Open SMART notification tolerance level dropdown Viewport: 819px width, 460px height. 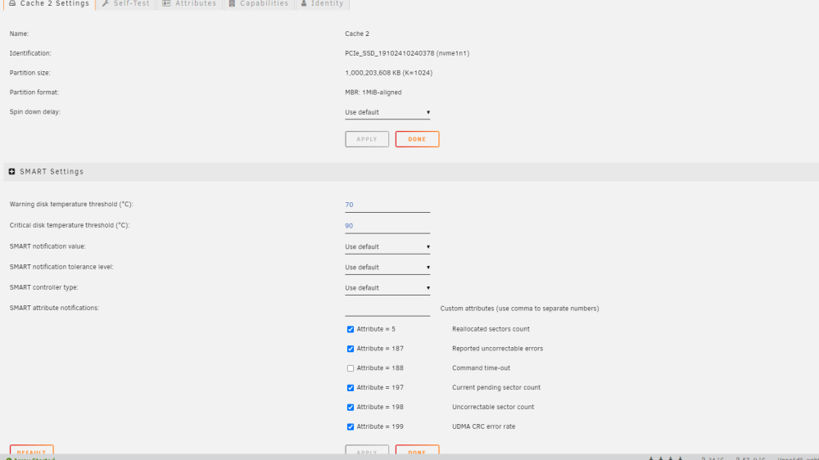[387, 268]
